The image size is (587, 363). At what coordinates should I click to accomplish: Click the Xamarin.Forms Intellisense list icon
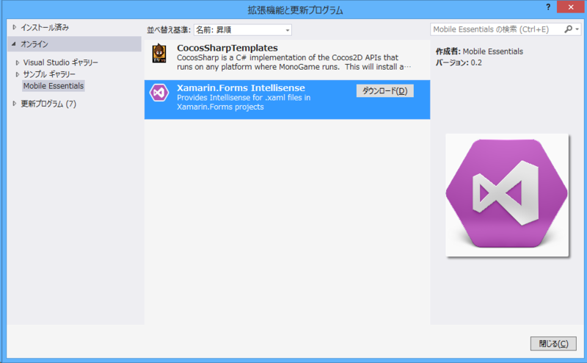coord(159,93)
